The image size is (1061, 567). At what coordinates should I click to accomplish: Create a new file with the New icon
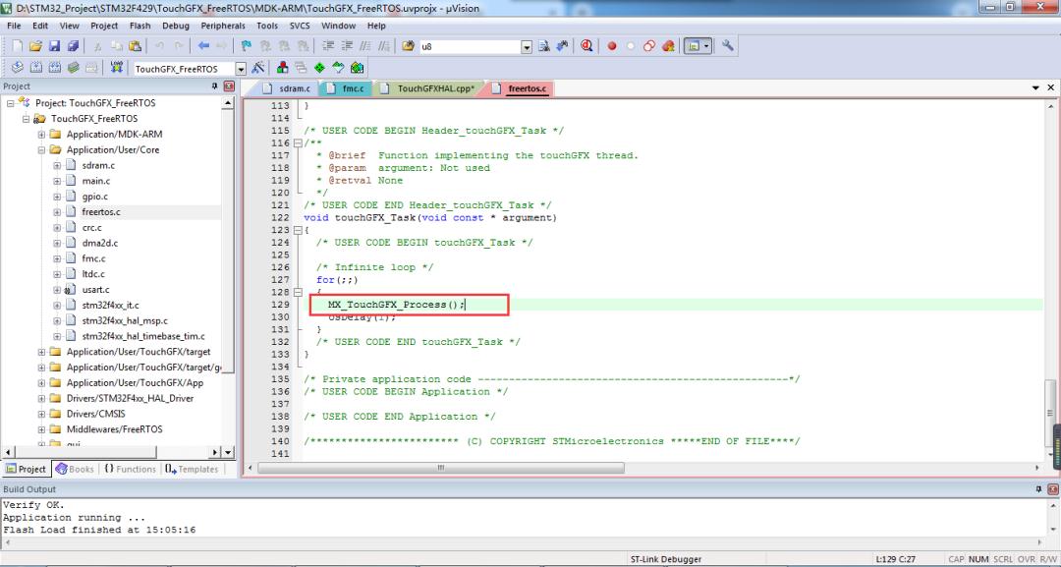tap(18, 46)
